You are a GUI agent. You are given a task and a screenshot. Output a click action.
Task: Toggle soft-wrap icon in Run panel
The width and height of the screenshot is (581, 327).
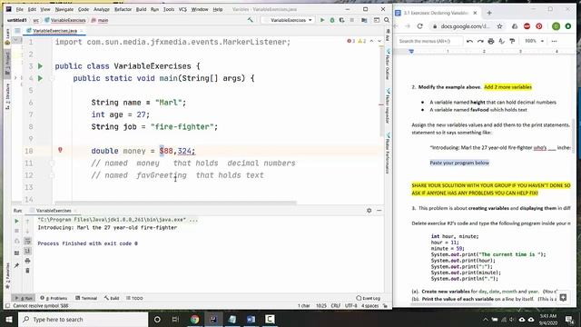click(x=27, y=241)
